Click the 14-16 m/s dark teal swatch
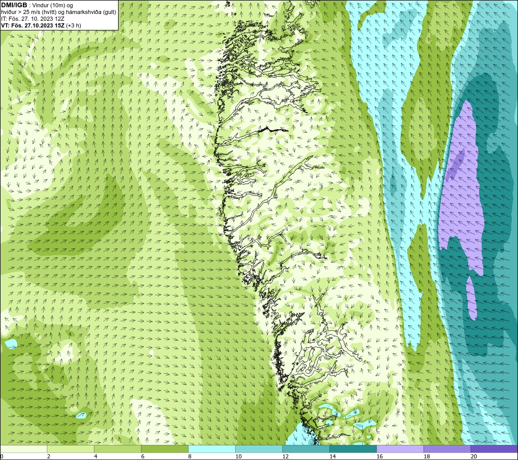 point(353,449)
